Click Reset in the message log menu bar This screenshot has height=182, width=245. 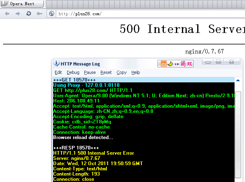pyautogui.click(x=106, y=72)
